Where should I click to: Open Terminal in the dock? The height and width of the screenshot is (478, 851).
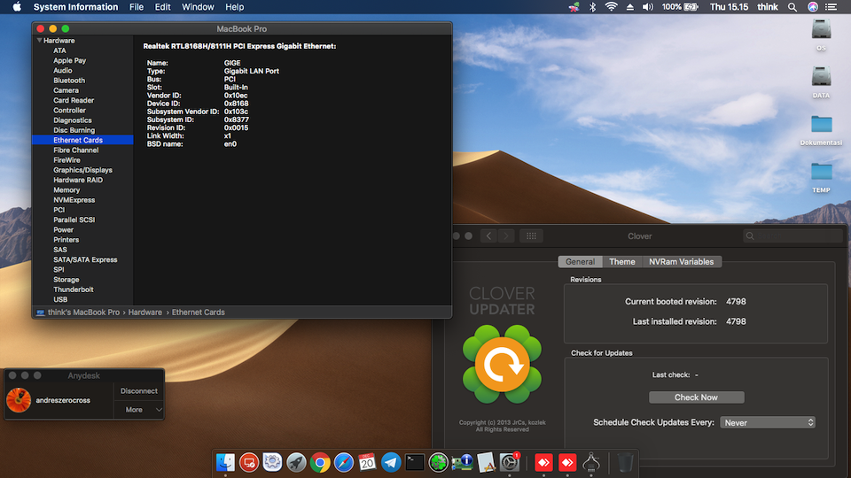[x=415, y=461]
